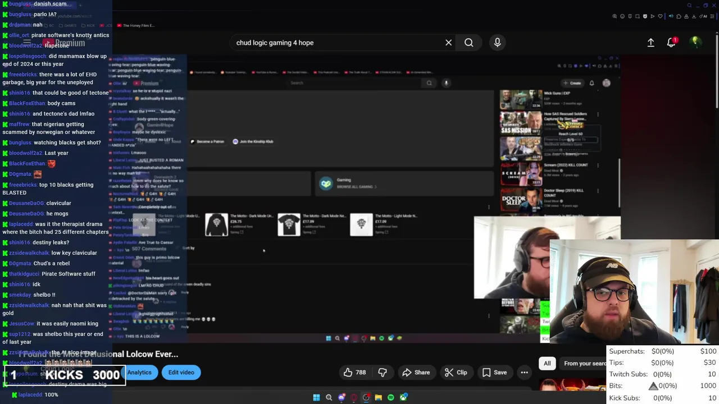
Task: Click the pin icon in the browser toolbar
Action: pos(630,16)
